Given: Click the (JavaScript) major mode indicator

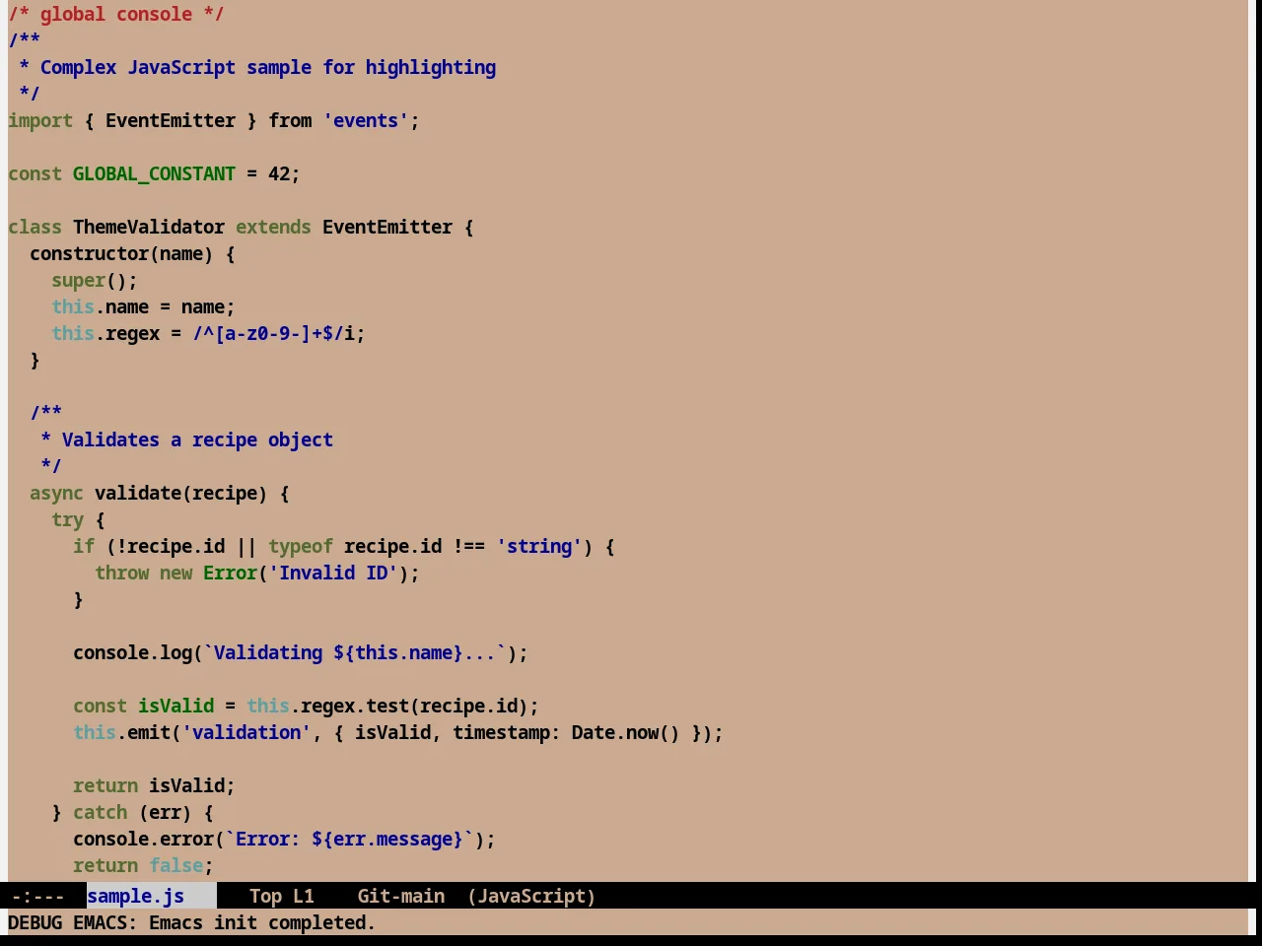Looking at the screenshot, I should pos(531,896).
